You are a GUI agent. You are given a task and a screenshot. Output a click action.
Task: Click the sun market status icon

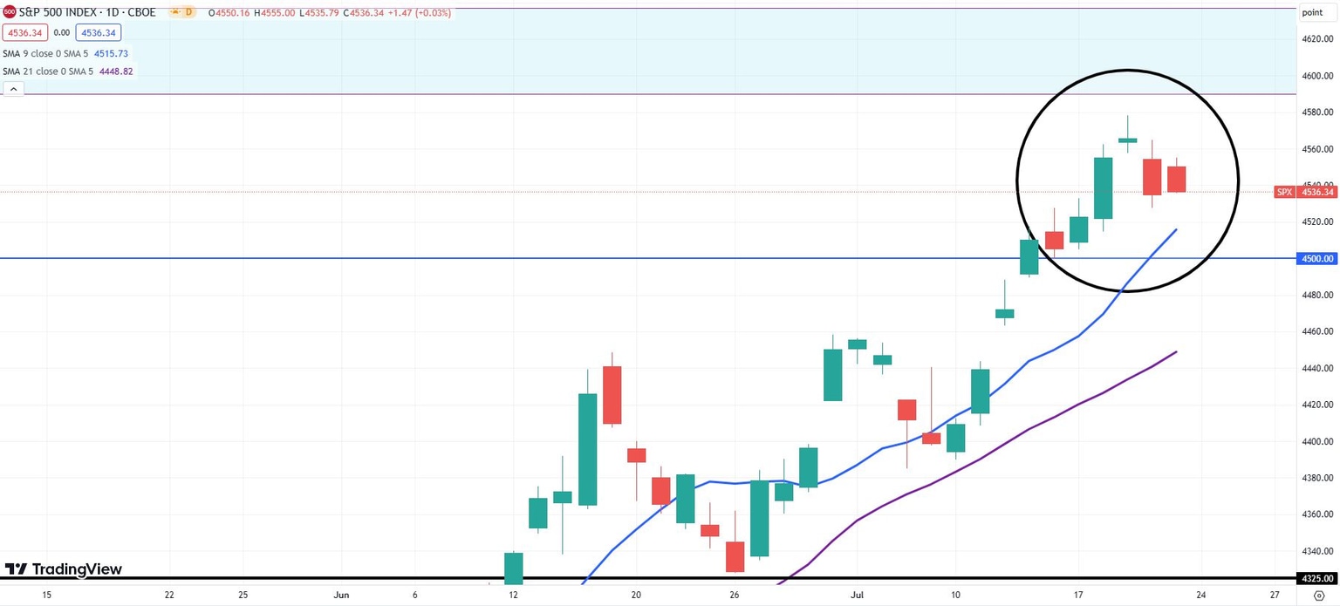tap(176, 12)
